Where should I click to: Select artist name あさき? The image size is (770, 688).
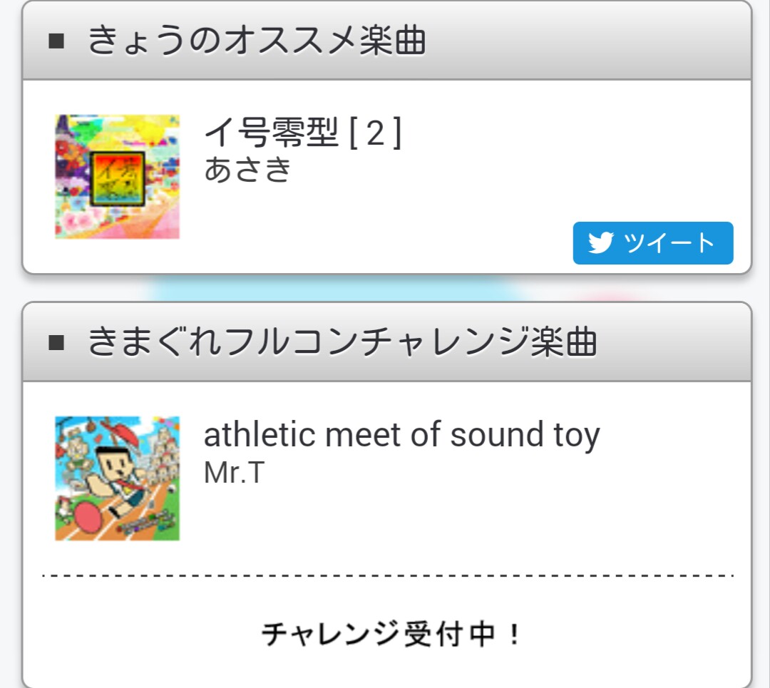tap(247, 170)
